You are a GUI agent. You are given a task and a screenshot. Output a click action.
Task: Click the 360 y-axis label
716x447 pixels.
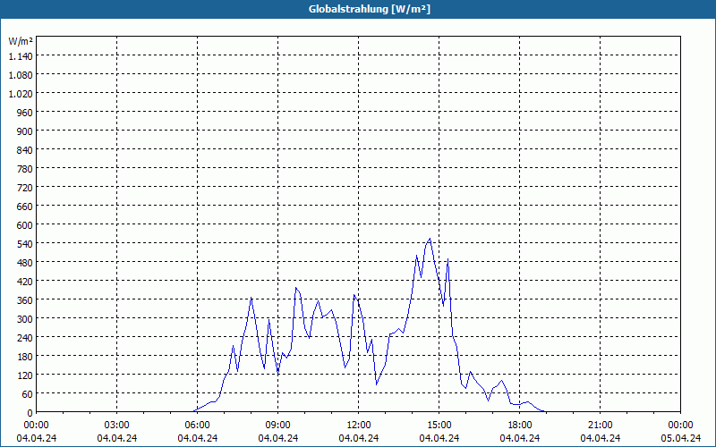25,300
